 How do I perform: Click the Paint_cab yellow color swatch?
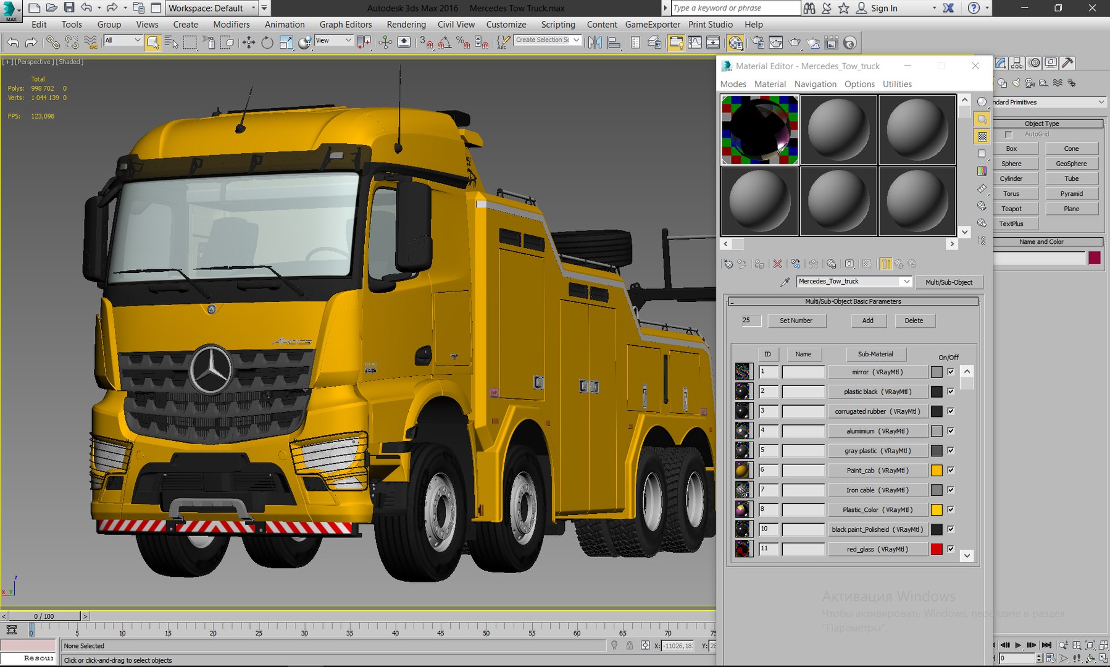coord(937,470)
